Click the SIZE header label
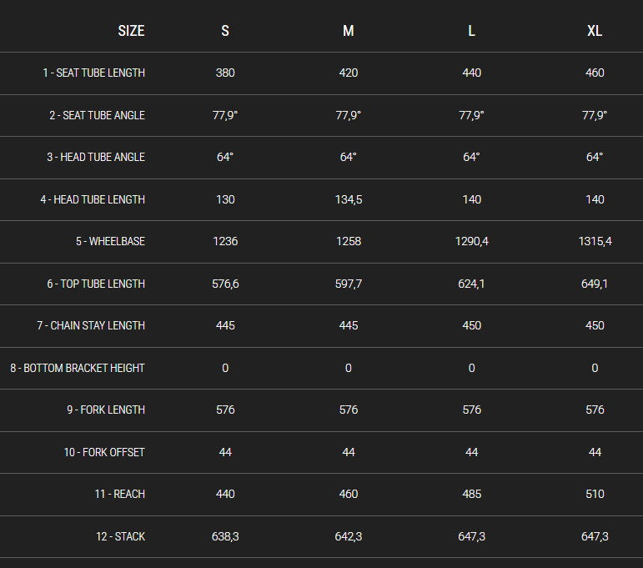Viewport: 643px width, 568px height. [131, 31]
